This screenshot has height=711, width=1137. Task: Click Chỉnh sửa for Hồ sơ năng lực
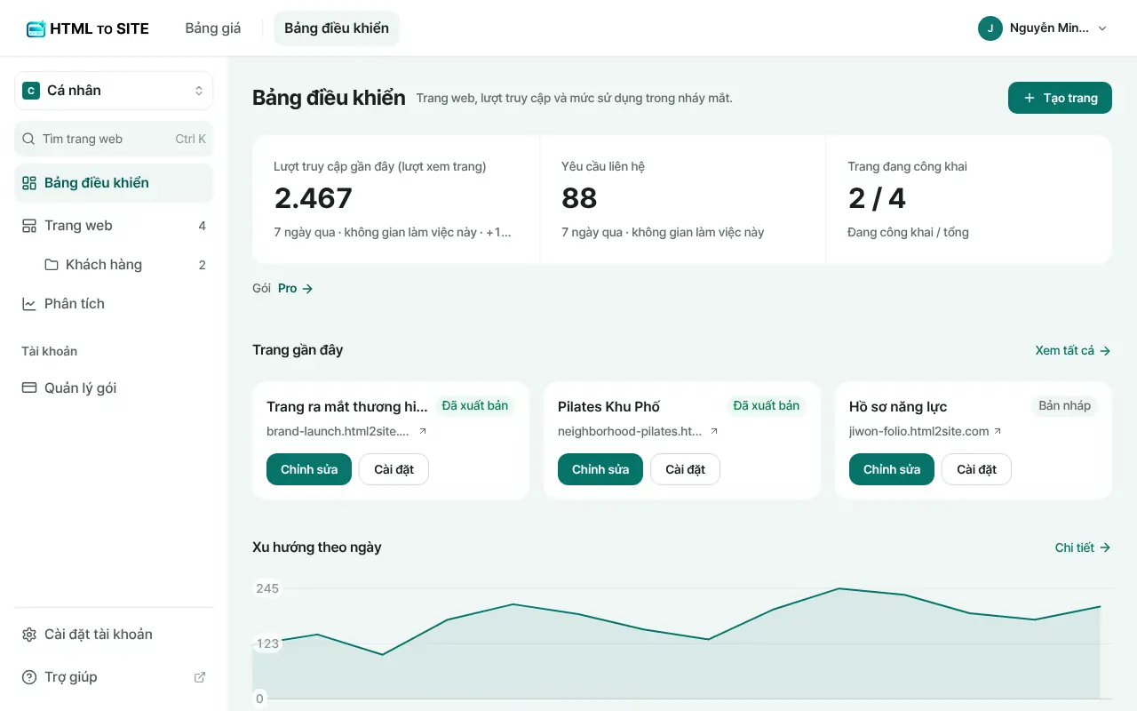point(892,469)
